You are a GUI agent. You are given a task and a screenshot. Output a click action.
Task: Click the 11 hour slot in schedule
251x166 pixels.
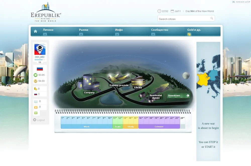coord(115,120)
